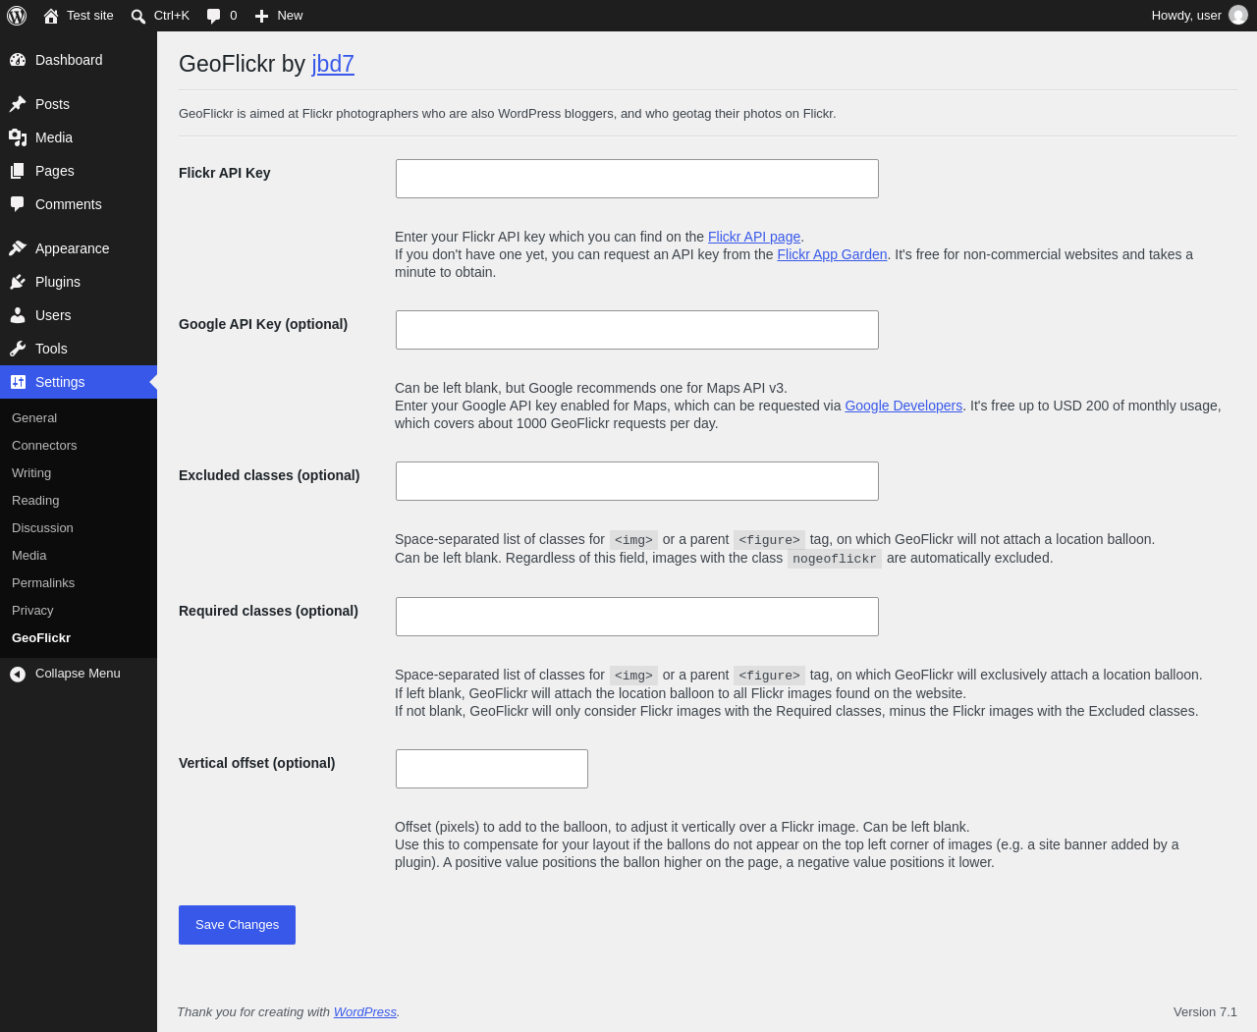1257x1032 pixels.
Task: Click the Dashboard gauge icon
Action: 18,60
